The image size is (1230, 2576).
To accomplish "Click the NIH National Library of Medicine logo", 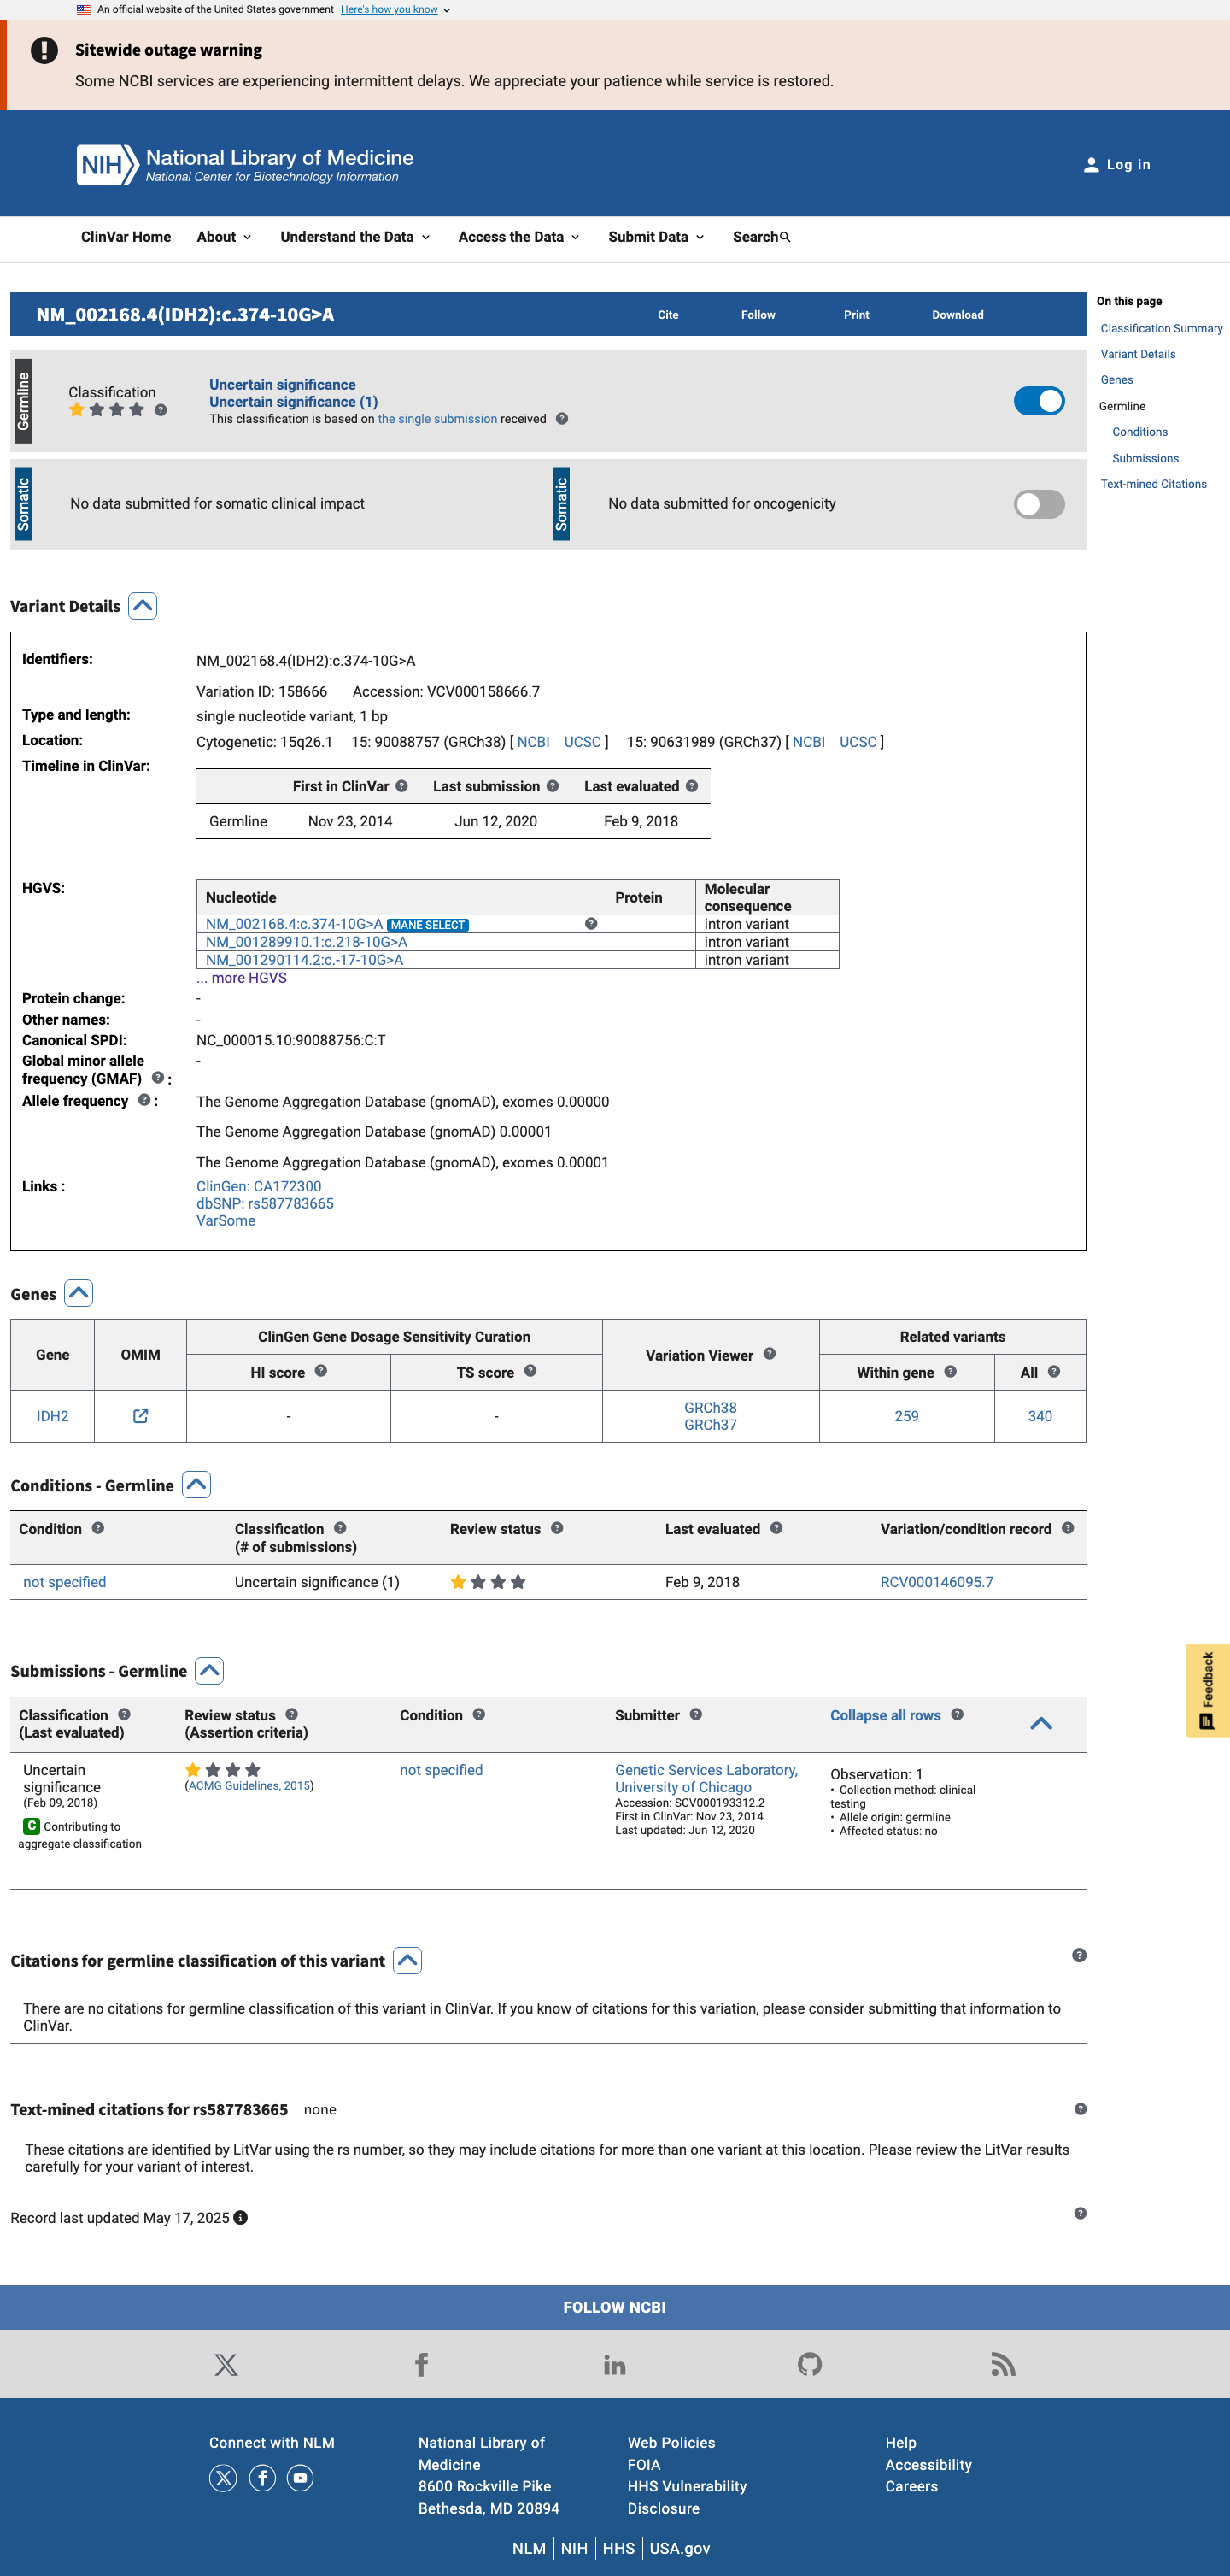I will [x=245, y=165].
